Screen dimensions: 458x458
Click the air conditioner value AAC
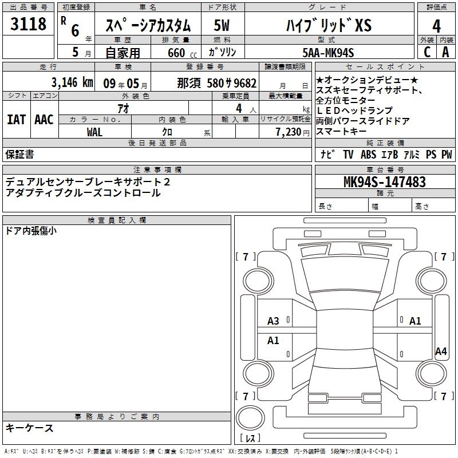pyautogui.click(x=44, y=120)
